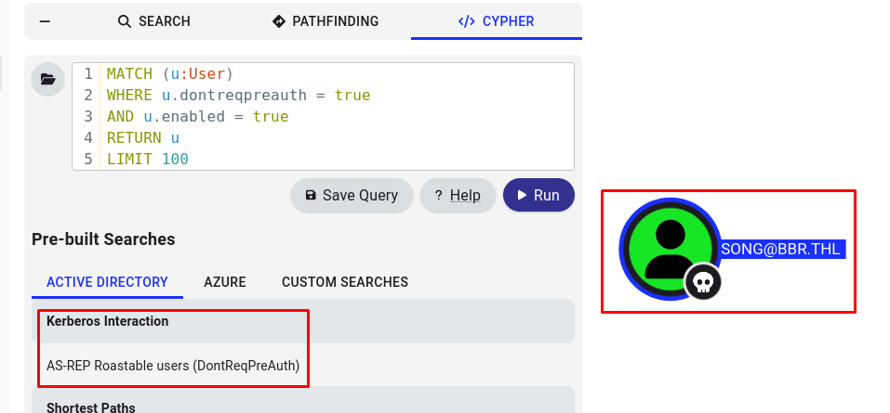Switch to the SEARCH tab
890x413 pixels.
[153, 21]
